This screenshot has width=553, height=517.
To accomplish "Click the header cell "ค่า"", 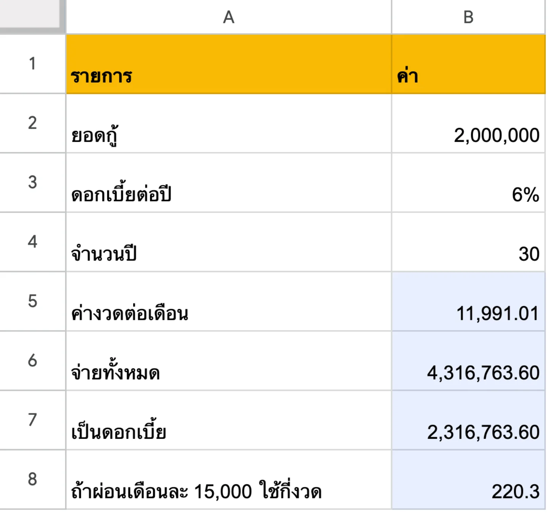I will 468,64.
